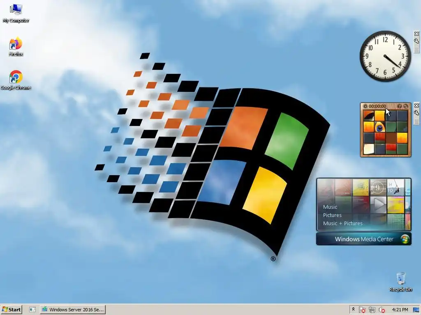Click the puzzle timer pause icon
The width and height of the screenshot is (421, 315).
point(365,106)
